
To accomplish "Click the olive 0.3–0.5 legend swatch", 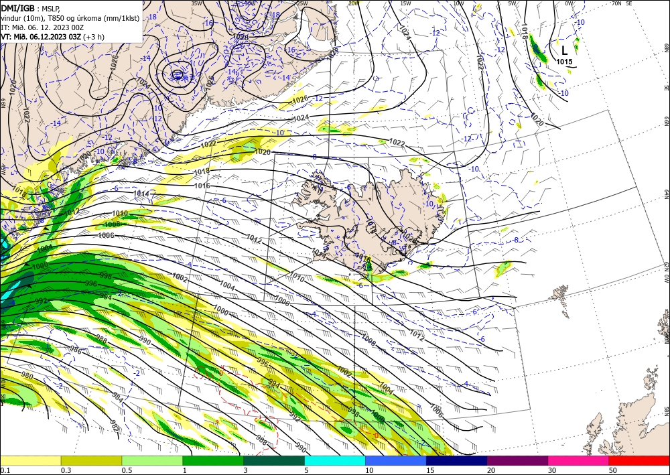I will point(91,460).
